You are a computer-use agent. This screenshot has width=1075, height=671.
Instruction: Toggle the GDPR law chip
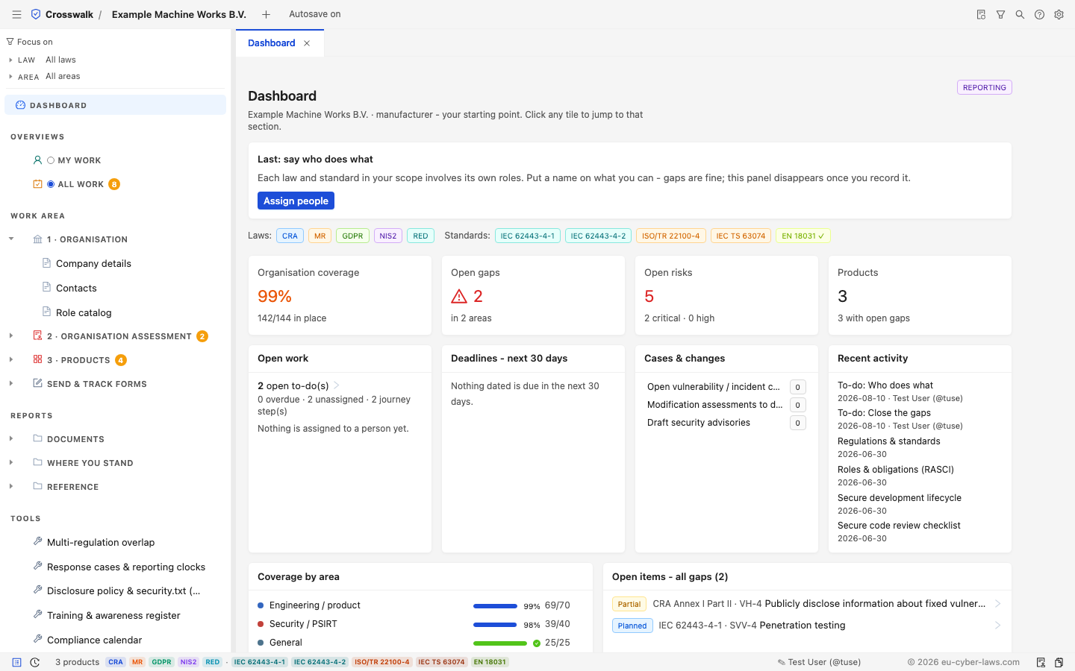coord(352,236)
